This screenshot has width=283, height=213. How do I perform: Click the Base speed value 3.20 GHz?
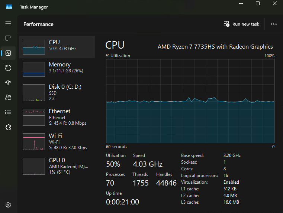(232, 155)
